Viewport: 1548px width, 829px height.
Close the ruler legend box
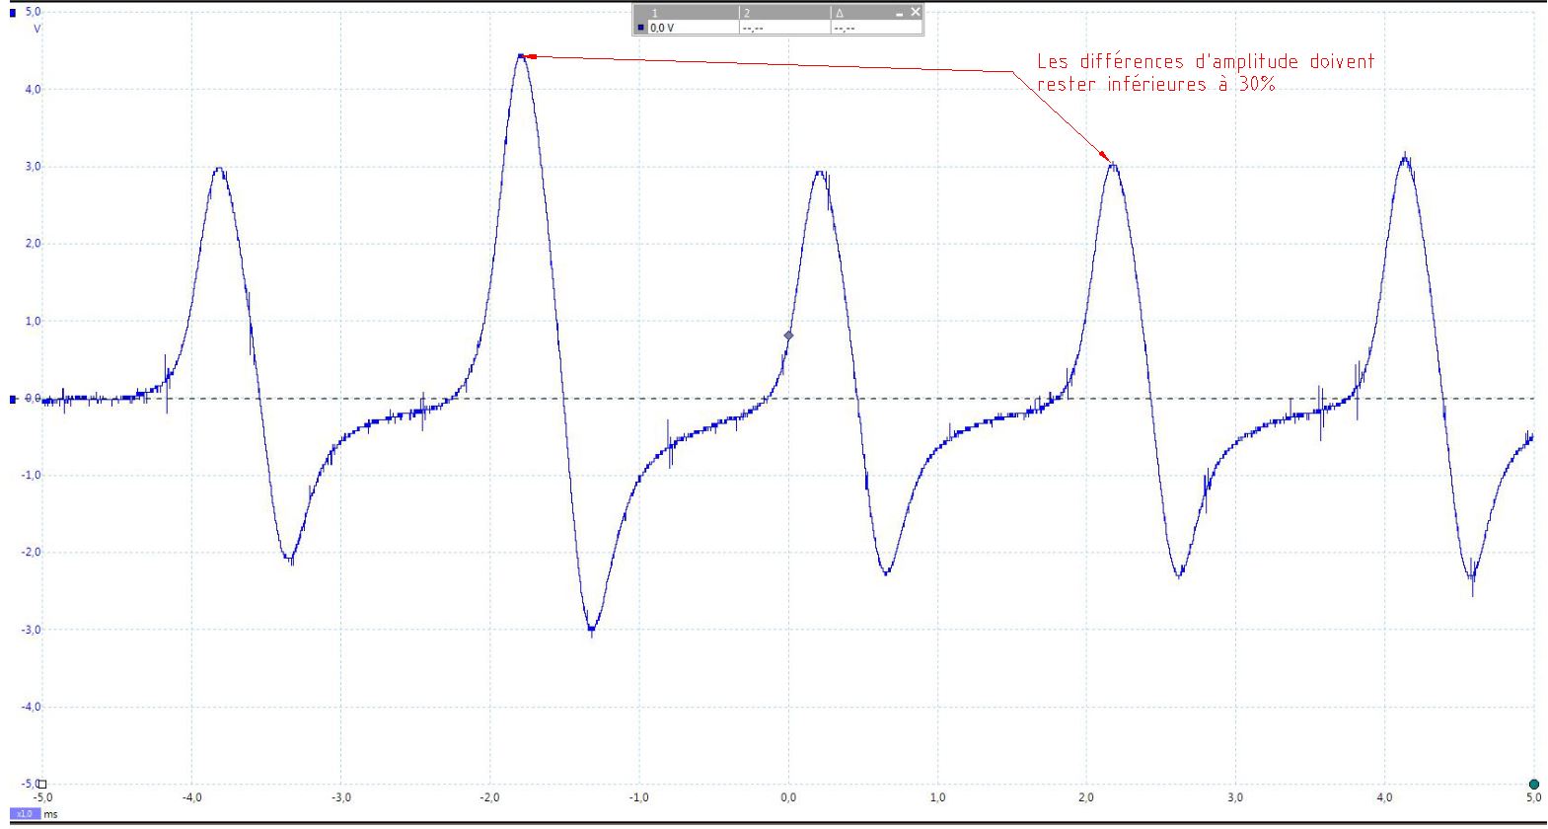pos(915,13)
